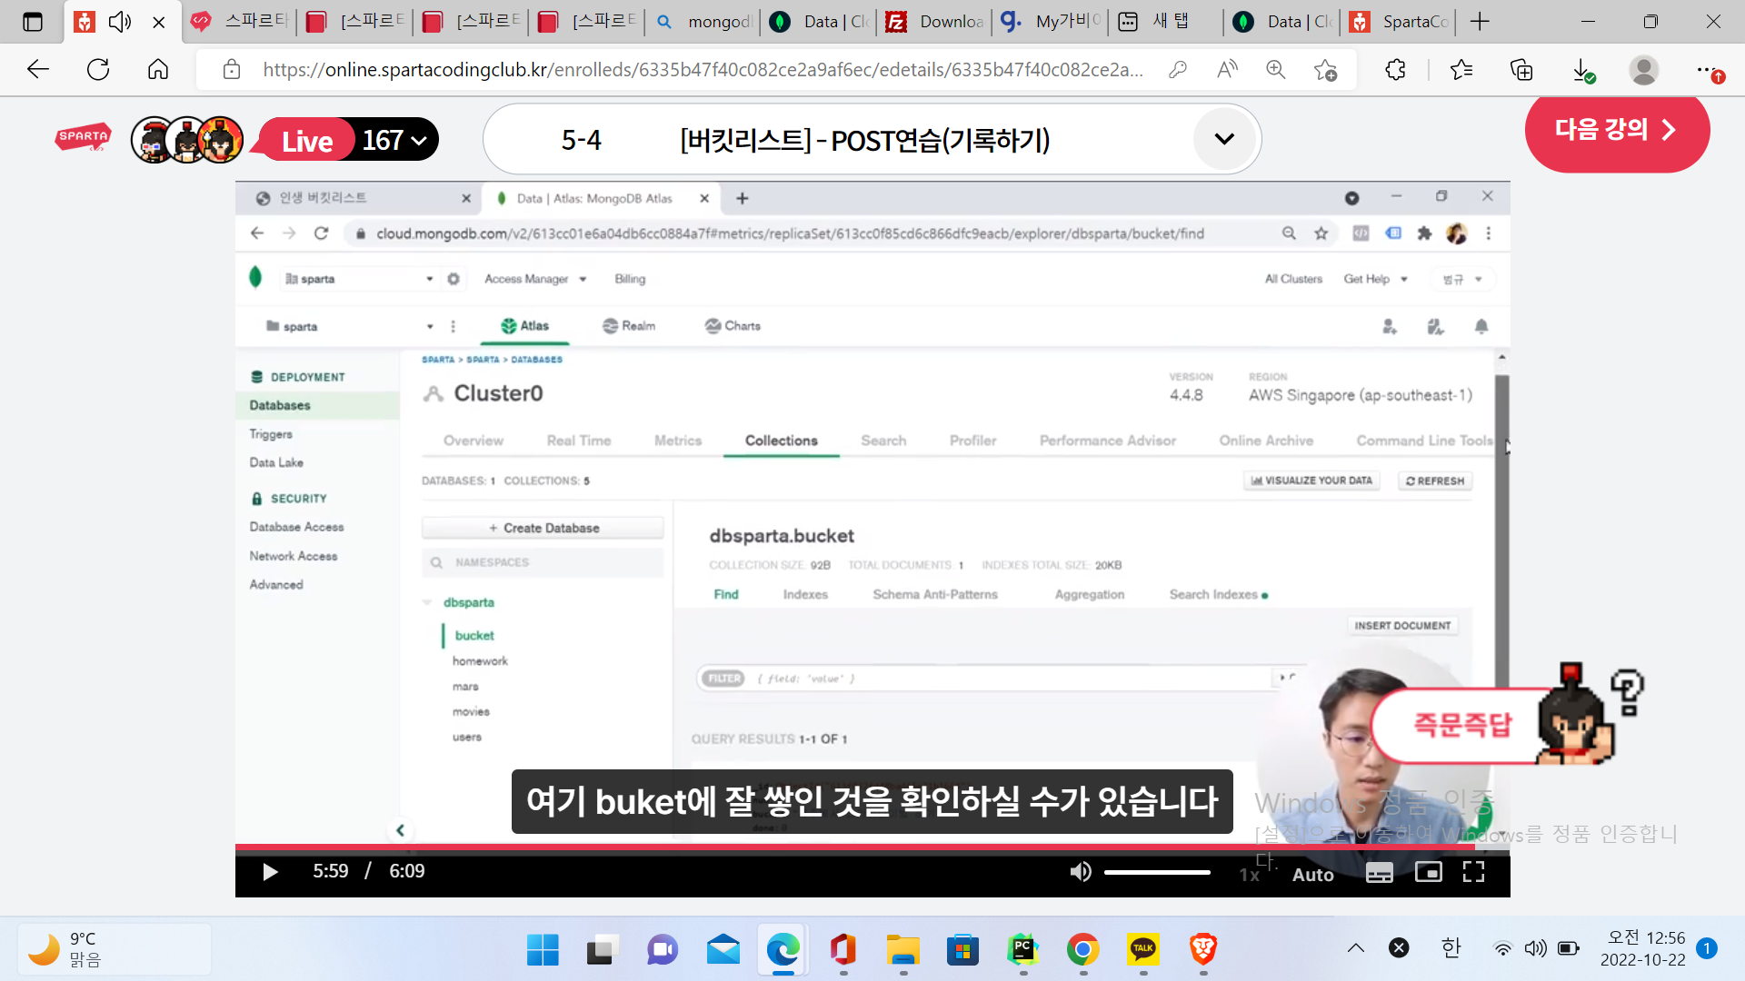Screen dimensions: 1745x981
Task: Enable picture-in-picture mode
Action: click(1428, 872)
